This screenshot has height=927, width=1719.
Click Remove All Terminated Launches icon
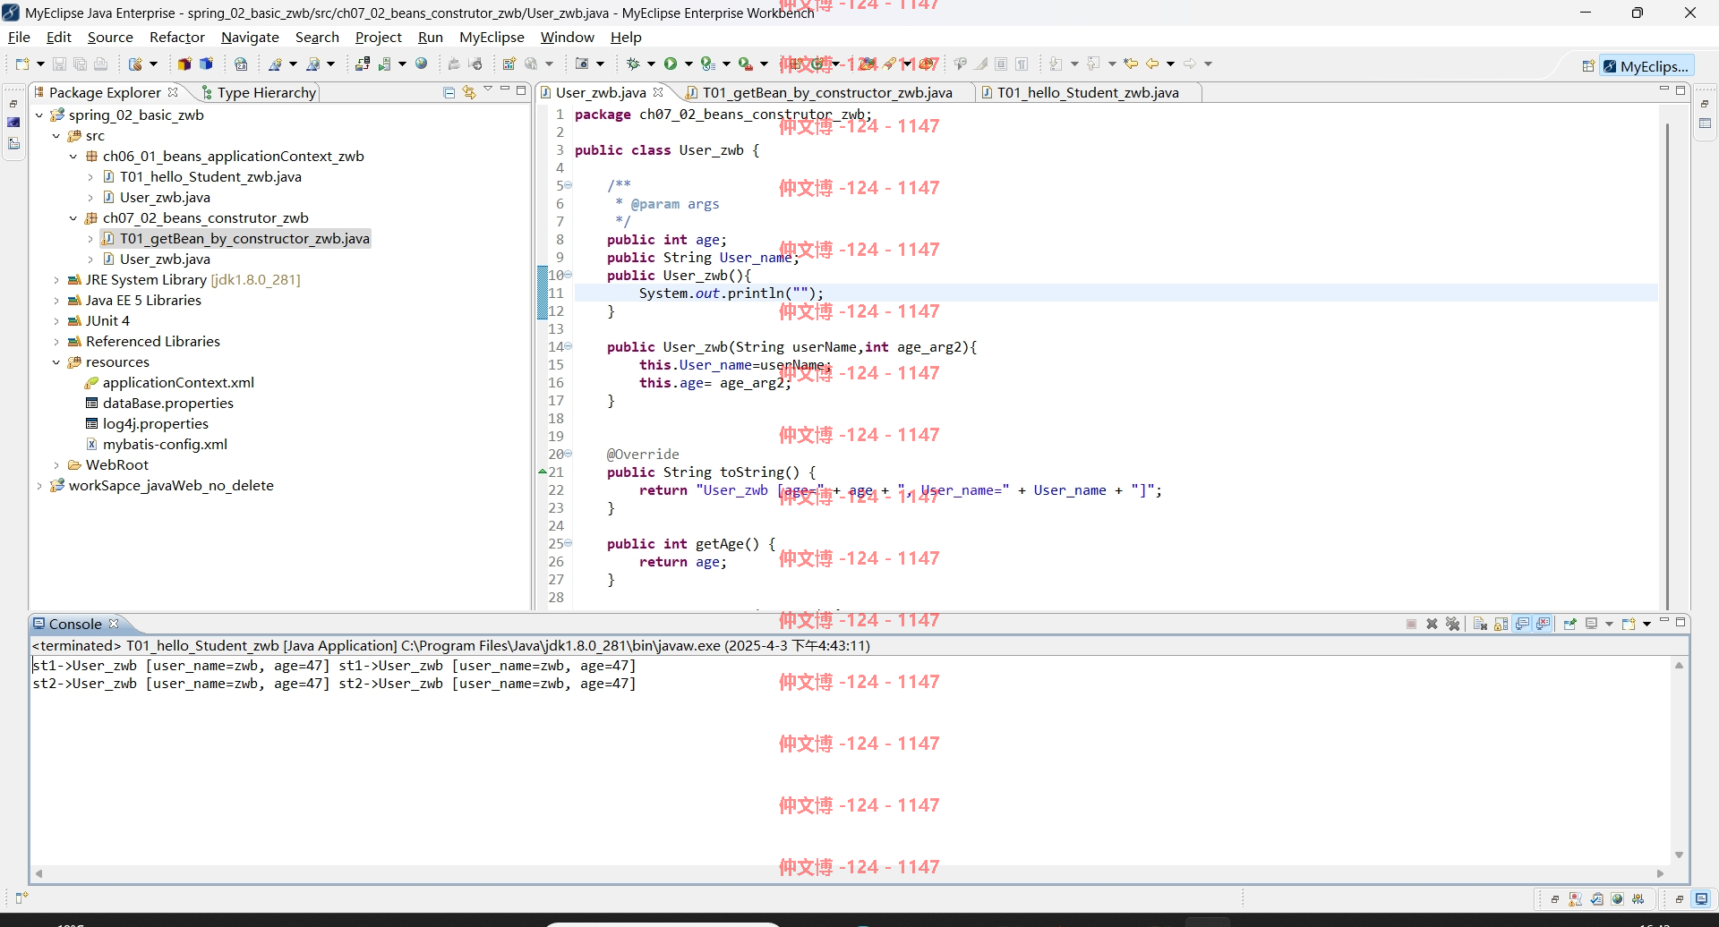click(x=1452, y=624)
